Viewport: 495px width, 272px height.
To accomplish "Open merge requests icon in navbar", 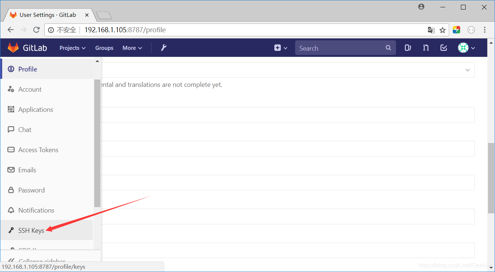I will [426, 48].
